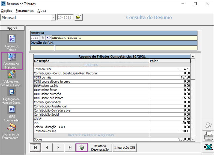Select IRRF sobre férias row

(112, 90)
